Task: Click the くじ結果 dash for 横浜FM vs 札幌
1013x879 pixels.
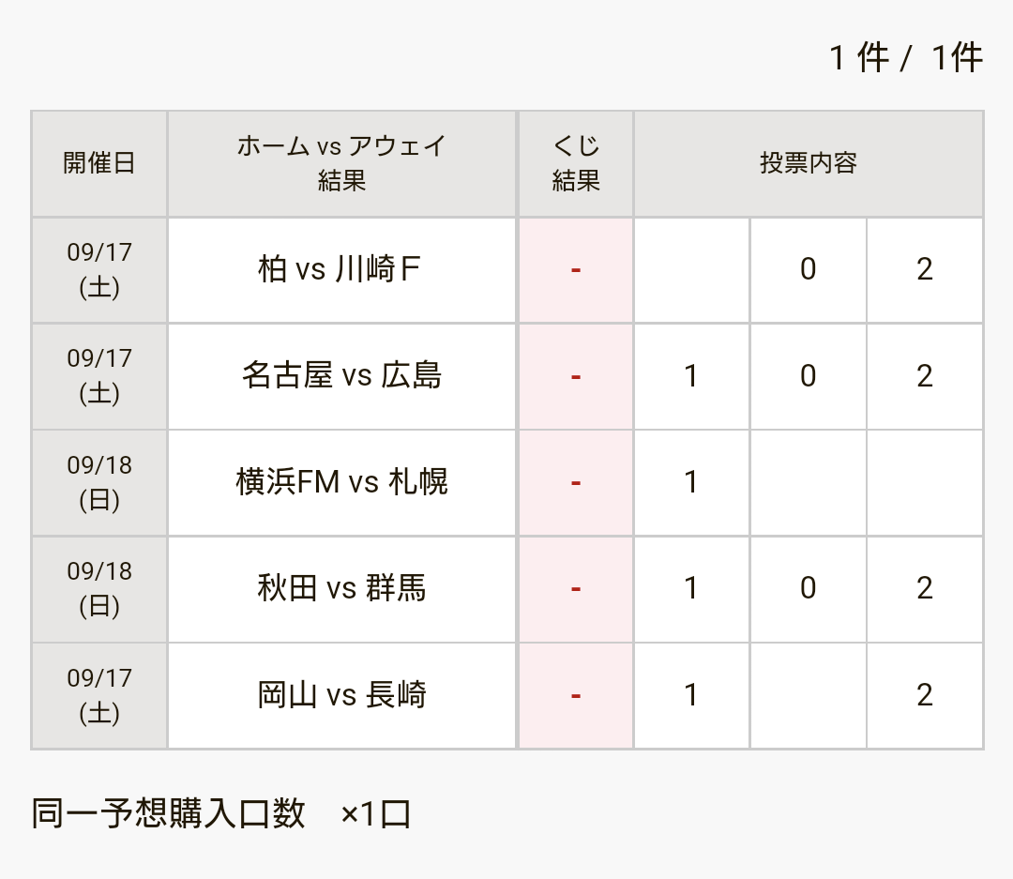Action: 576,483
